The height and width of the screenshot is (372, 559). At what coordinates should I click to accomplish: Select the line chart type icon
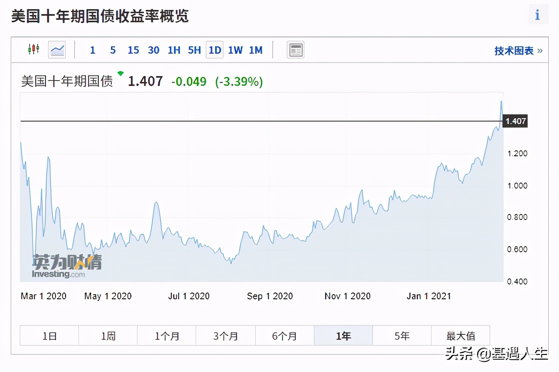point(57,49)
